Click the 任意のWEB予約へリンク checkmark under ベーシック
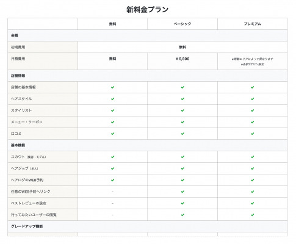 coord(182,192)
